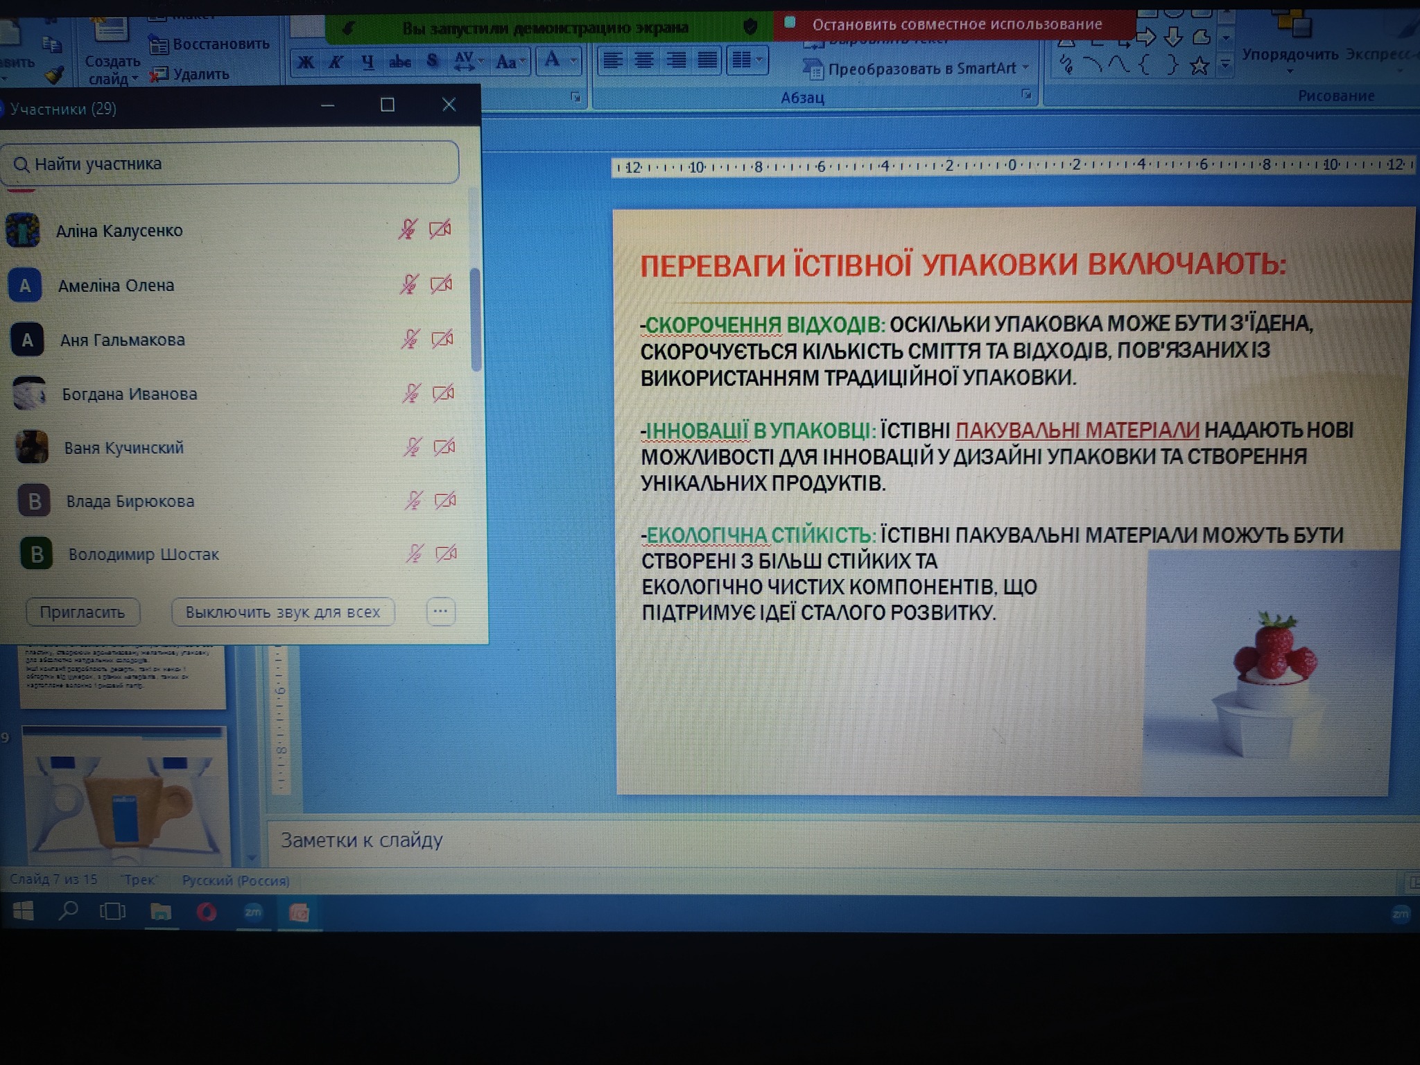This screenshot has height=1065, width=1420.
Task: Click the Найти участника search field
Action: [x=229, y=164]
